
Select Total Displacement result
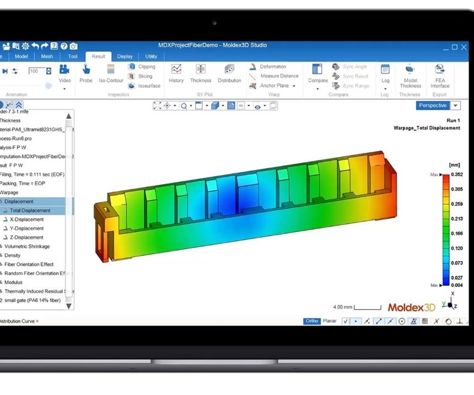point(30,210)
